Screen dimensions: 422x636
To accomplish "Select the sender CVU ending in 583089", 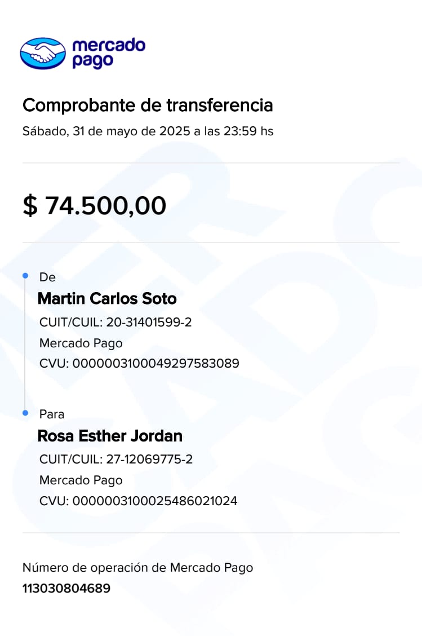I will [x=139, y=364].
